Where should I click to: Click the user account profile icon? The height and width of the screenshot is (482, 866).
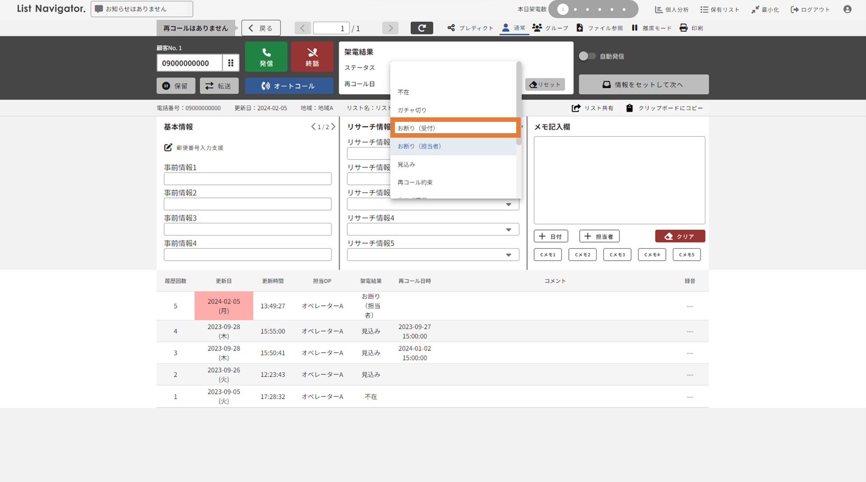click(847, 9)
